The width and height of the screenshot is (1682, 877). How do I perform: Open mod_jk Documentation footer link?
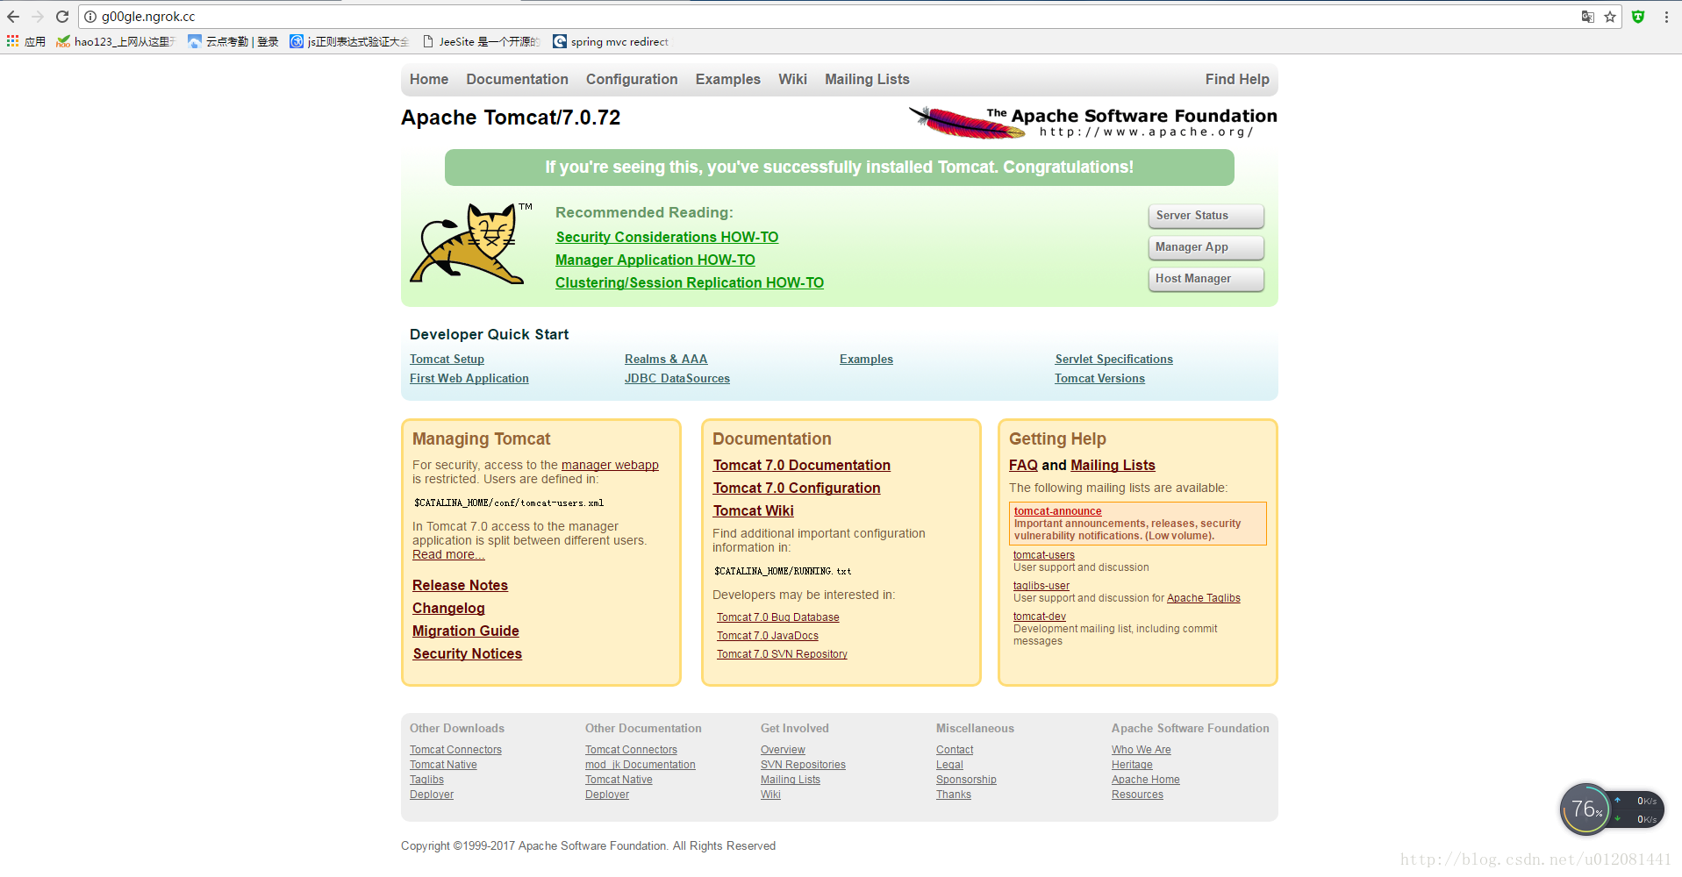(x=641, y=765)
